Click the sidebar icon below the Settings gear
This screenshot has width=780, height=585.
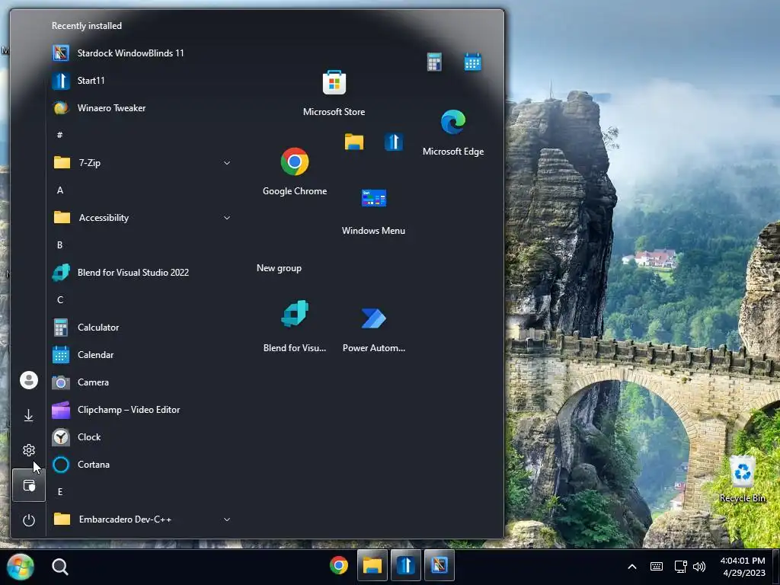pyautogui.click(x=29, y=485)
